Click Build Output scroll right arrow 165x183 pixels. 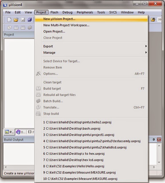(154, 167)
